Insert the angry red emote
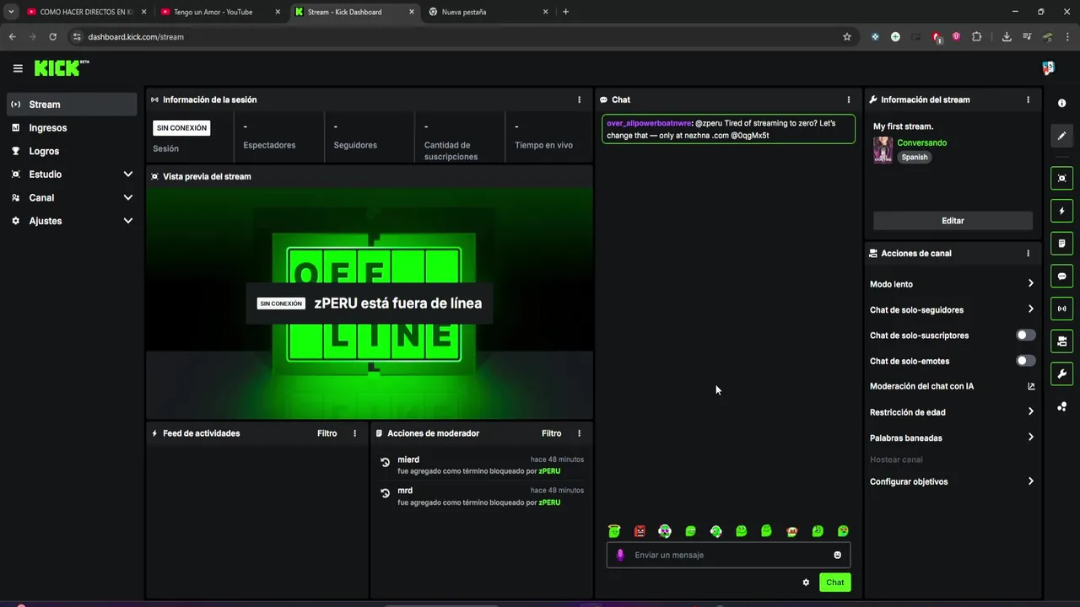 [640, 531]
